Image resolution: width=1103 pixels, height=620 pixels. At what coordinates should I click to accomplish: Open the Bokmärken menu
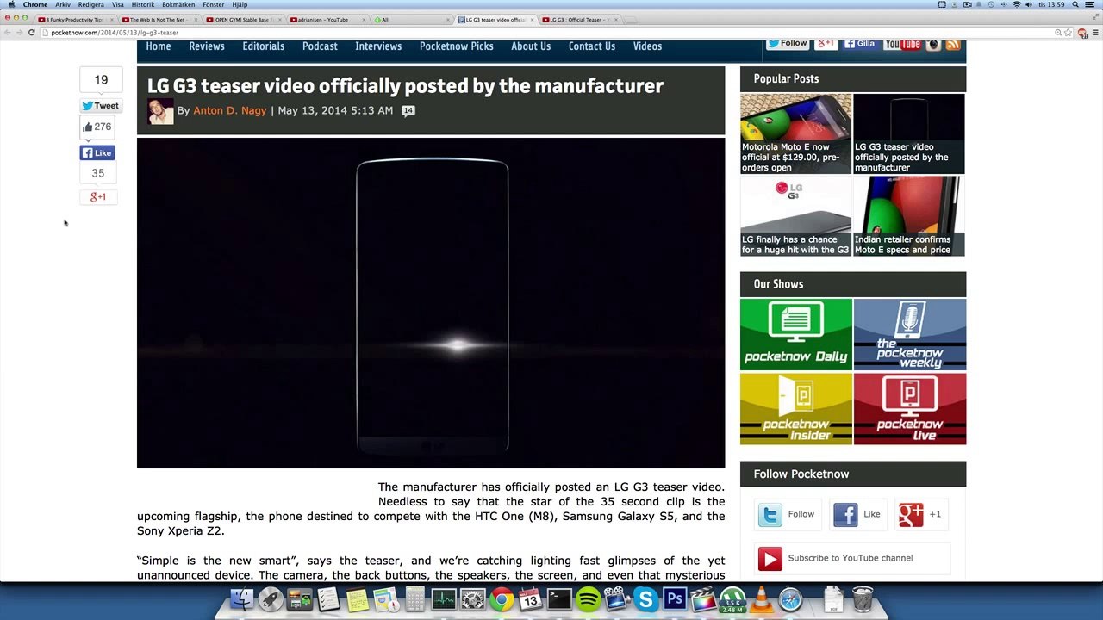pyautogui.click(x=178, y=4)
